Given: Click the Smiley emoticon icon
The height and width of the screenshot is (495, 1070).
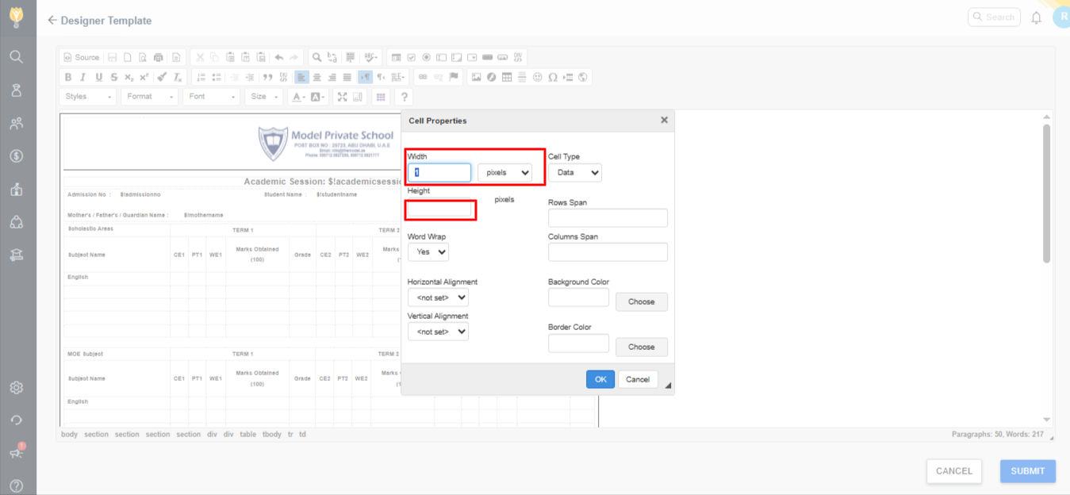Looking at the screenshot, I should 538,77.
